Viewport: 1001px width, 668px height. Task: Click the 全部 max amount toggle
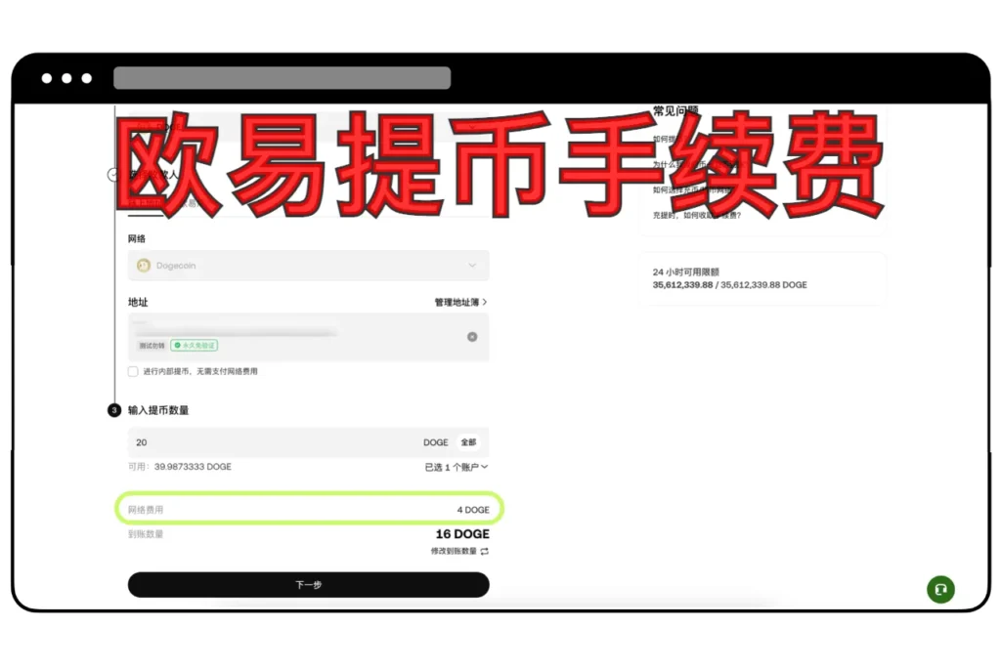tap(468, 442)
